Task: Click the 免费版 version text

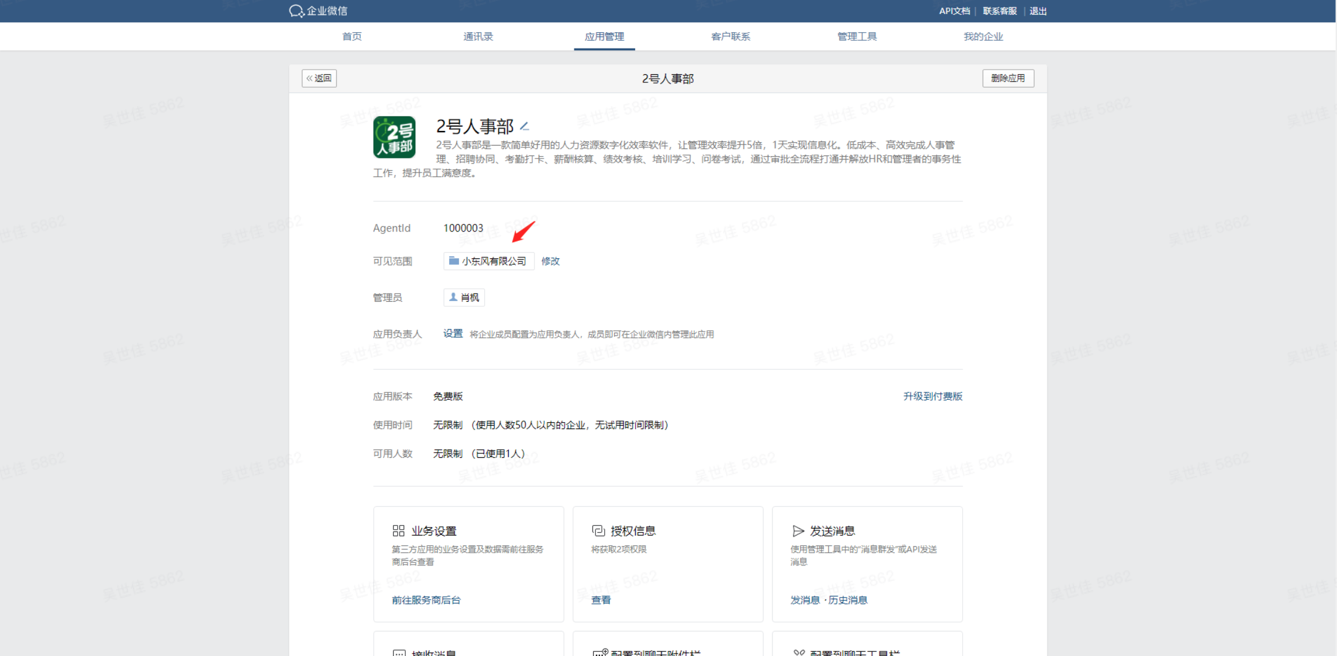Action: tap(447, 396)
